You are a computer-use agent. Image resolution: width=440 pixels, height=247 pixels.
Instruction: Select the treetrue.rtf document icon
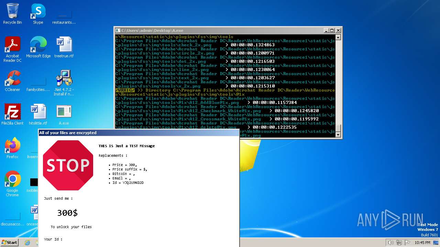64,47
